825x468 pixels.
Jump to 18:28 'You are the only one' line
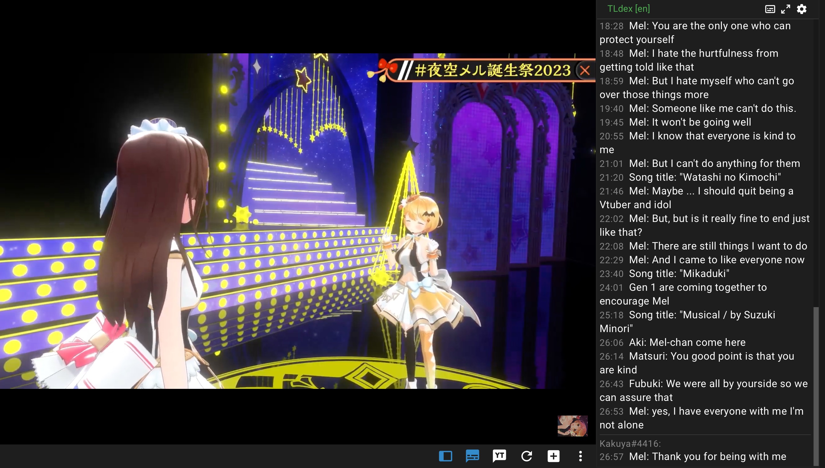pyautogui.click(x=705, y=32)
